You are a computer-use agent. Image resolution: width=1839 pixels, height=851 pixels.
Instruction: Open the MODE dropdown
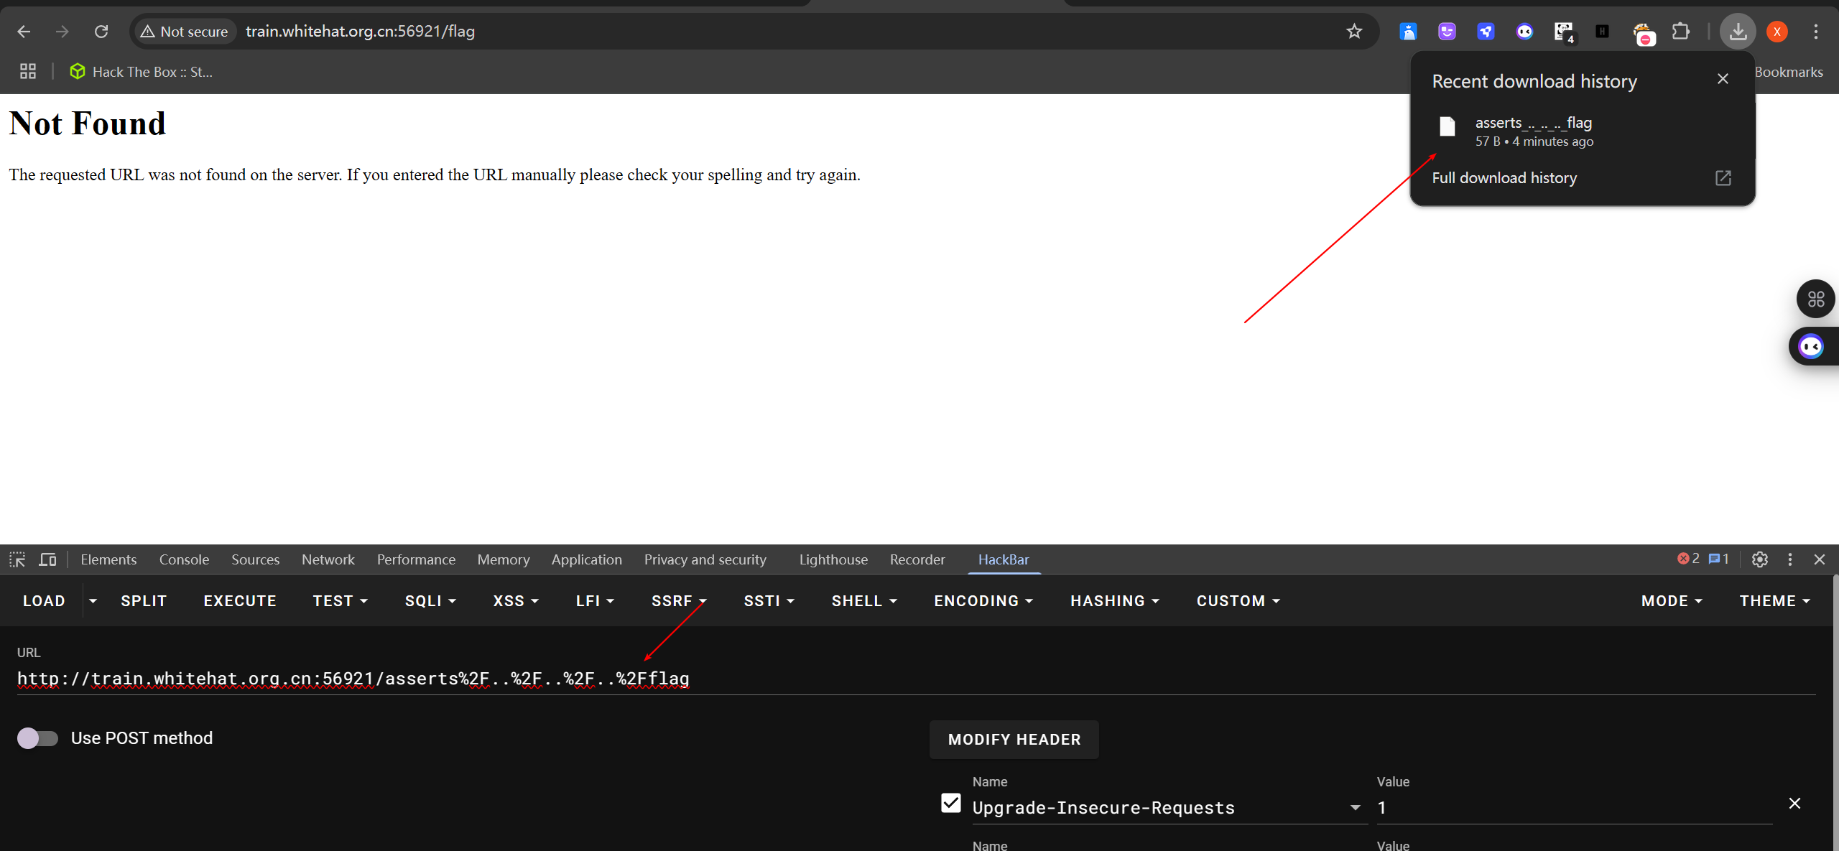pos(1672,601)
